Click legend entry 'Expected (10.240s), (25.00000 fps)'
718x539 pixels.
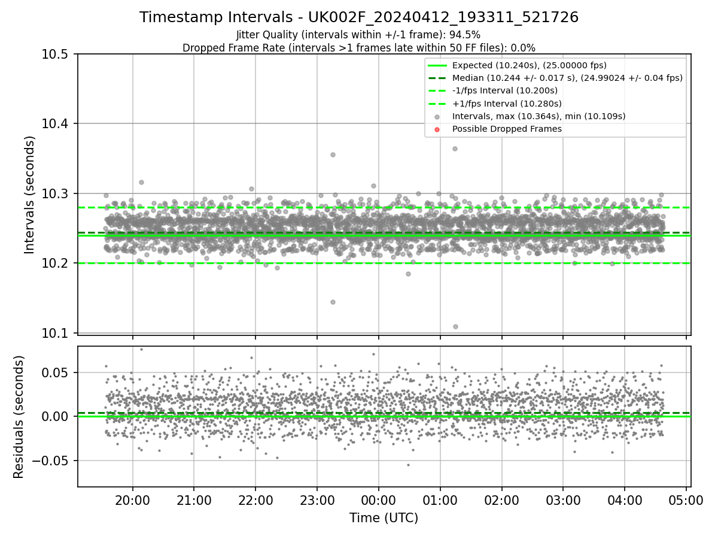pos(530,65)
